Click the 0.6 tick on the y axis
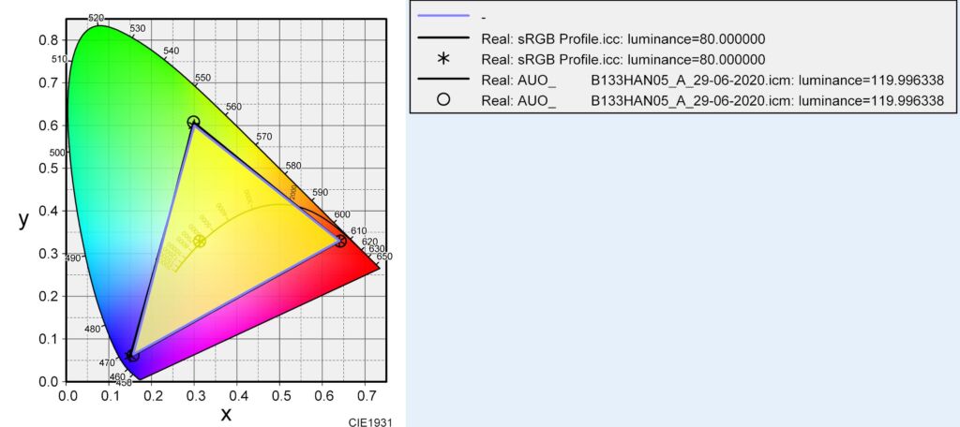Screen dimensions: 960x427 (x=51, y=125)
